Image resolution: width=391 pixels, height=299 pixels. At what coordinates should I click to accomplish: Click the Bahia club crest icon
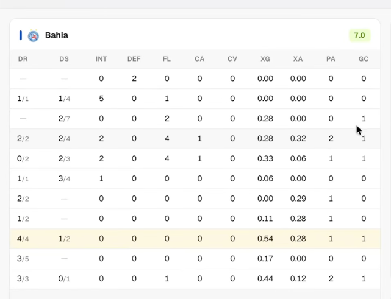click(x=34, y=35)
